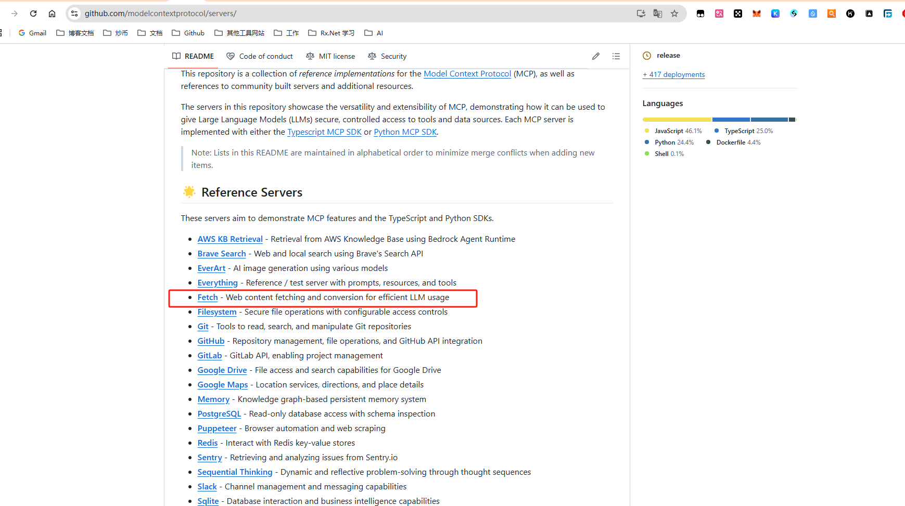The height and width of the screenshot is (506, 905).
Task: Open the Google Maps server link
Action: (223, 385)
